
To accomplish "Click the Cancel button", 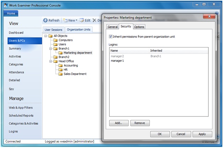I will point(181,134).
